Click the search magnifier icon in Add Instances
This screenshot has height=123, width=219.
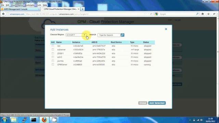point(123,35)
